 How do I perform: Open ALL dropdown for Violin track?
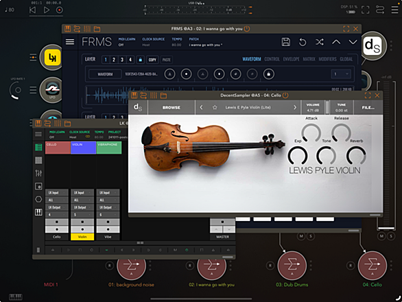82,200
